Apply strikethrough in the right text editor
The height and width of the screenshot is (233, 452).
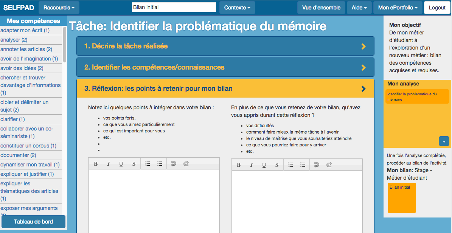click(277, 165)
